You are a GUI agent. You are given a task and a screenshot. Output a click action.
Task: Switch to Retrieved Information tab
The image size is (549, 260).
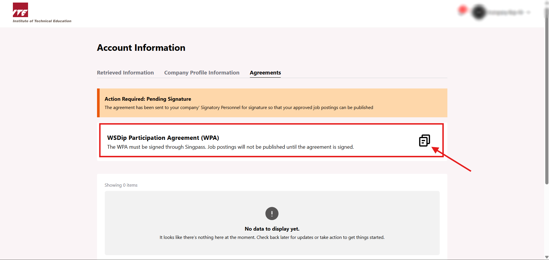125,73
